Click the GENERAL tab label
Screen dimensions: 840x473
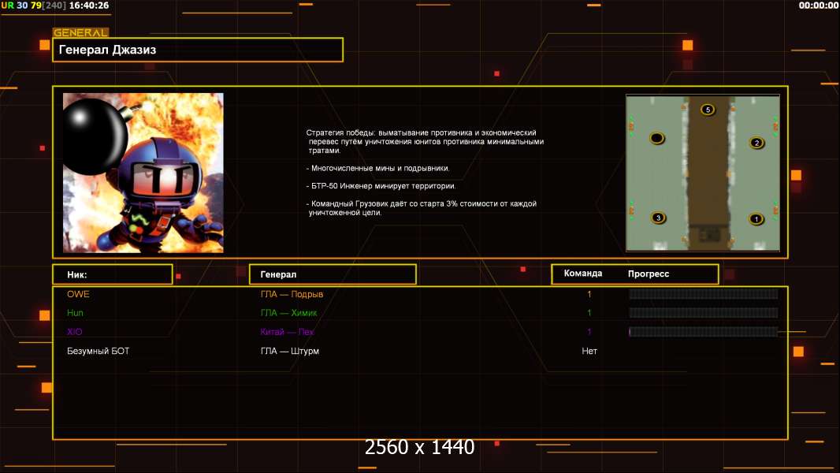point(80,32)
